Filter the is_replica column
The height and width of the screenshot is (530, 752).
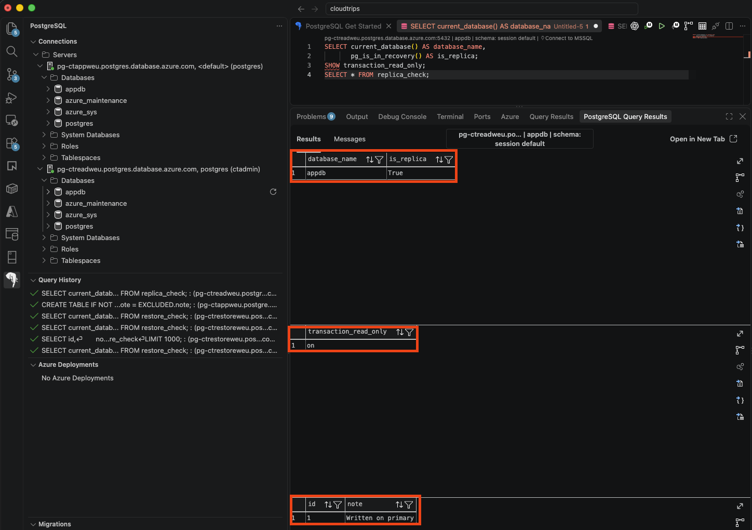(x=449, y=160)
